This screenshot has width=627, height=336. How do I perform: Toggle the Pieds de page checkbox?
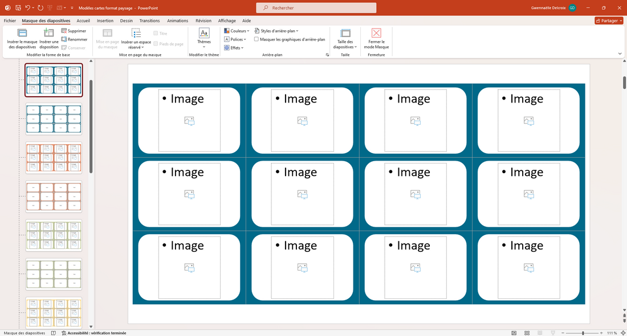click(x=156, y=44)
